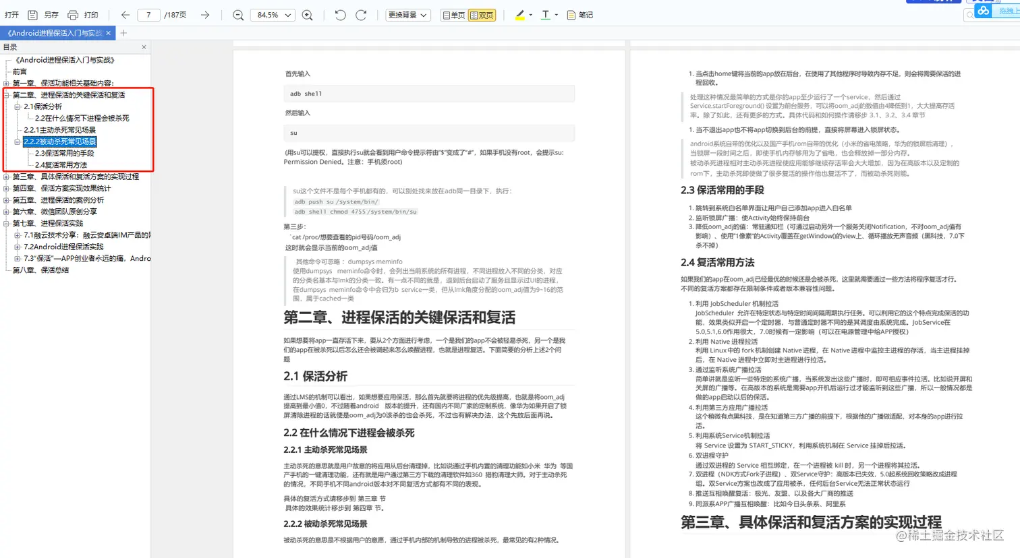Image resolution: width=1020 pixels, height=558 pixels.
Task: Collapse the 2.1保活分析 outline node
Action: (x=18, y=106)
